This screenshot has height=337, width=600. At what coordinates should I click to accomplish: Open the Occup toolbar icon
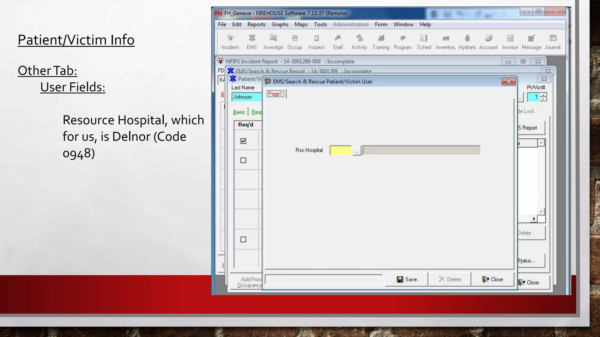(295, 42)
